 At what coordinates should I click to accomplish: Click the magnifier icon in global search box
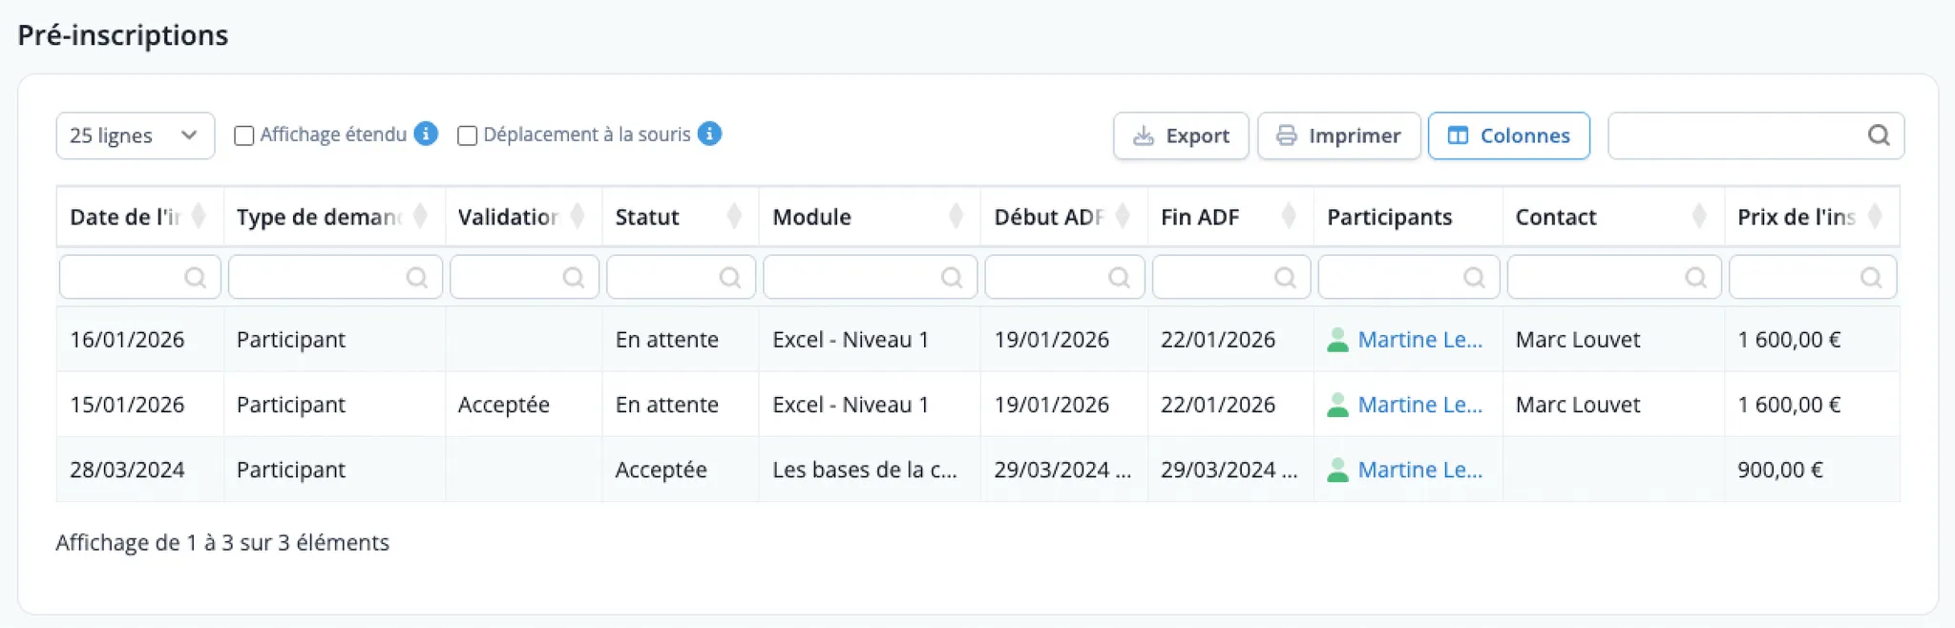1879,136
